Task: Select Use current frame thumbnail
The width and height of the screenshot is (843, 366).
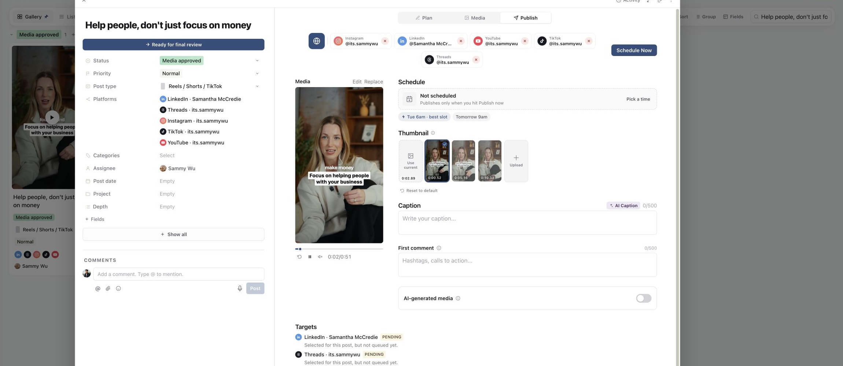Action: 411,161
